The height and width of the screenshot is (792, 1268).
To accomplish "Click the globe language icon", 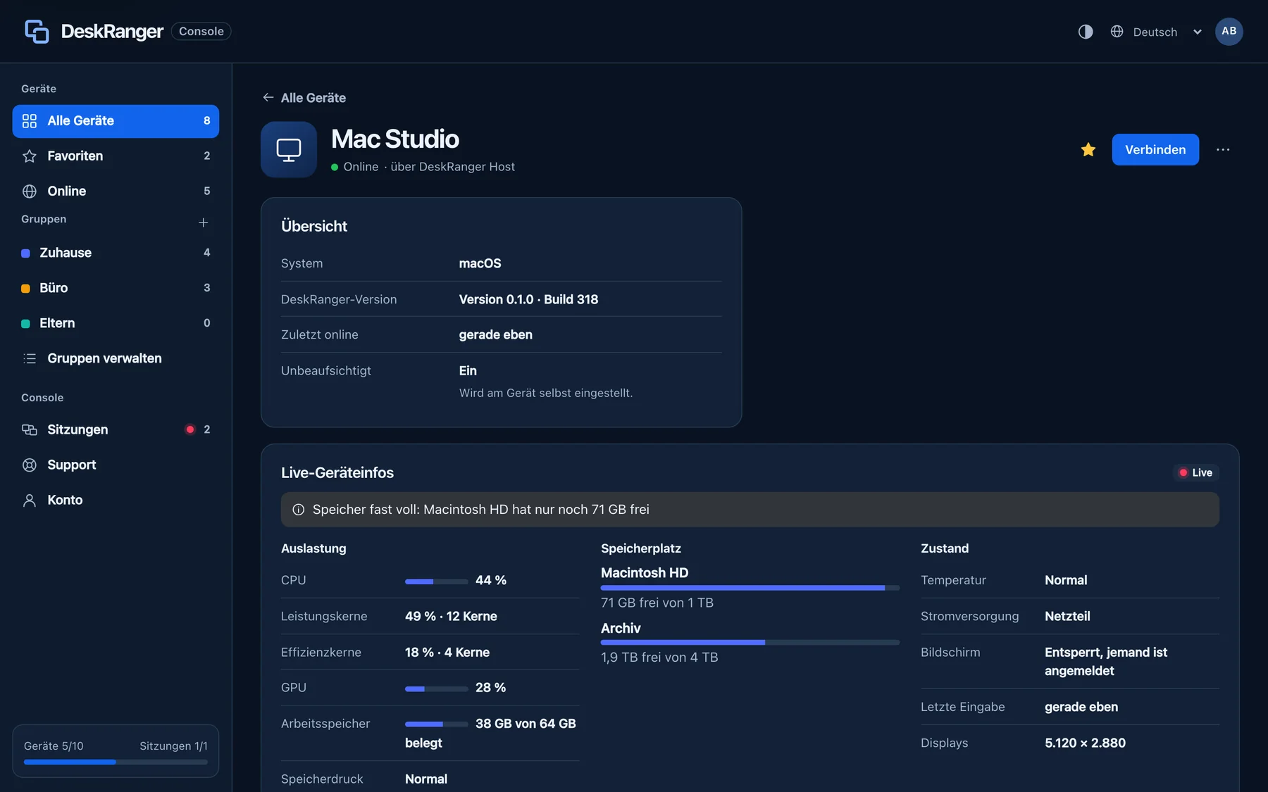I will click(x=1117, y=32).
